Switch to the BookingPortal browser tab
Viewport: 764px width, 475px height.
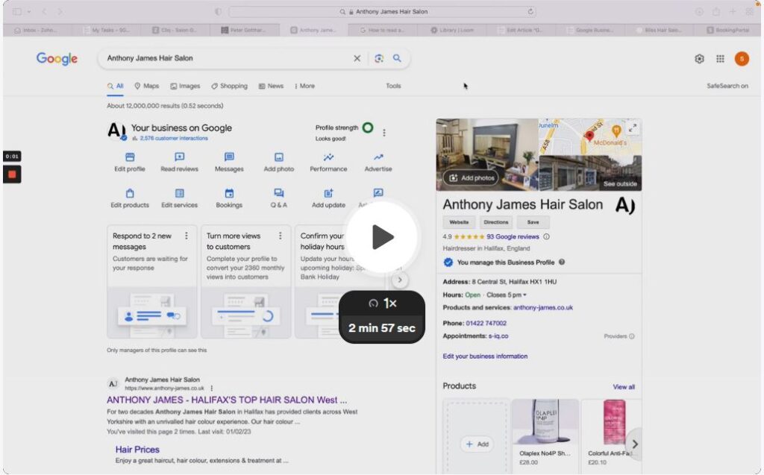pos(728,31)
